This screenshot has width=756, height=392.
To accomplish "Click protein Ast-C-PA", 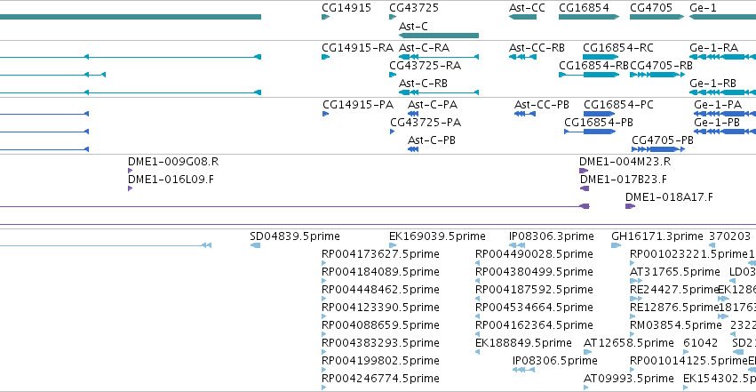I will tap(413, 114).
